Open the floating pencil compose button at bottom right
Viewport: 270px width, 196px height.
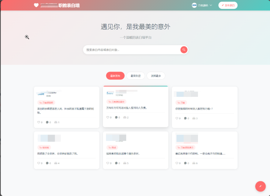click(x=260, y=186)
